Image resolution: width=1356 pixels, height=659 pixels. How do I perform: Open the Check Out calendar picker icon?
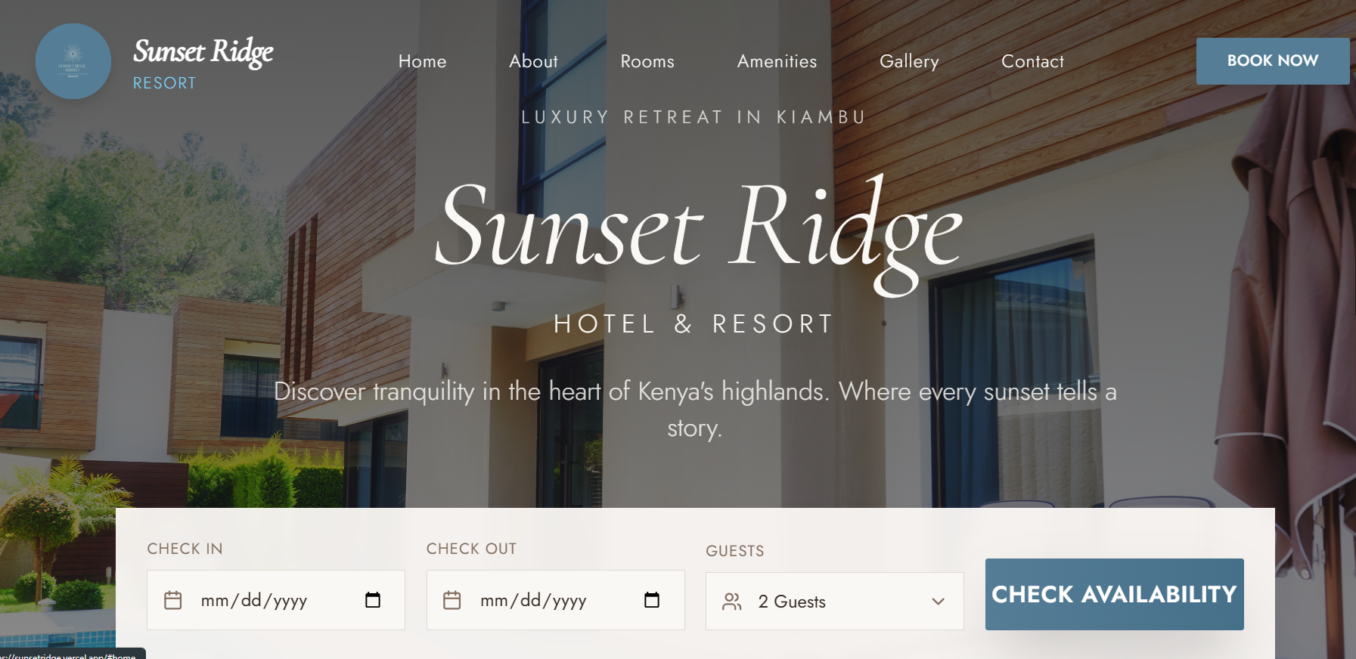(652, 600)
